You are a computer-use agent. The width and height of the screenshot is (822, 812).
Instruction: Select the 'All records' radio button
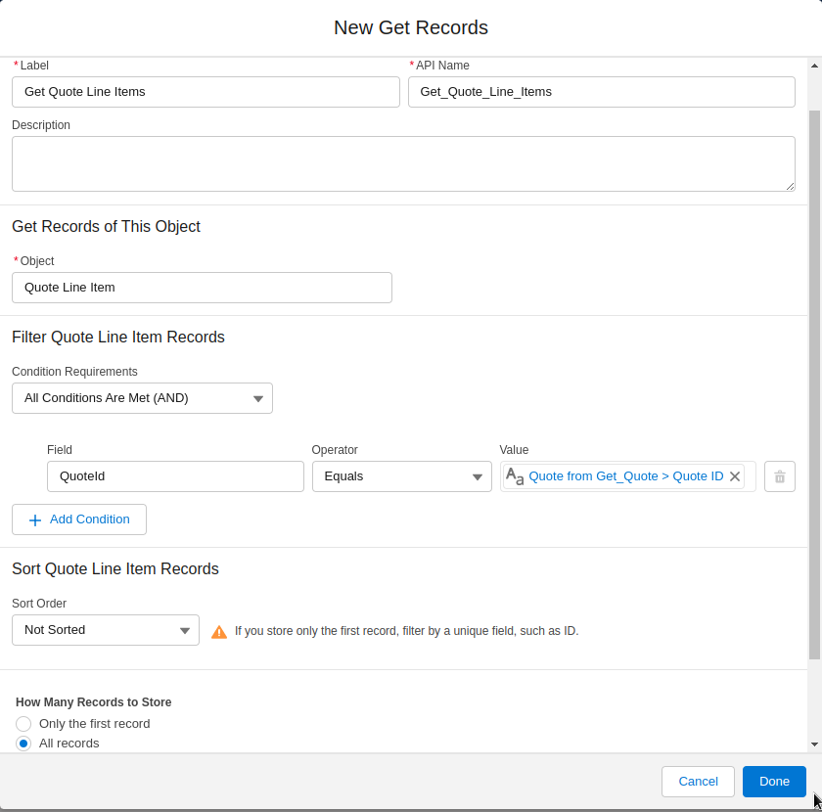(23, 743)
